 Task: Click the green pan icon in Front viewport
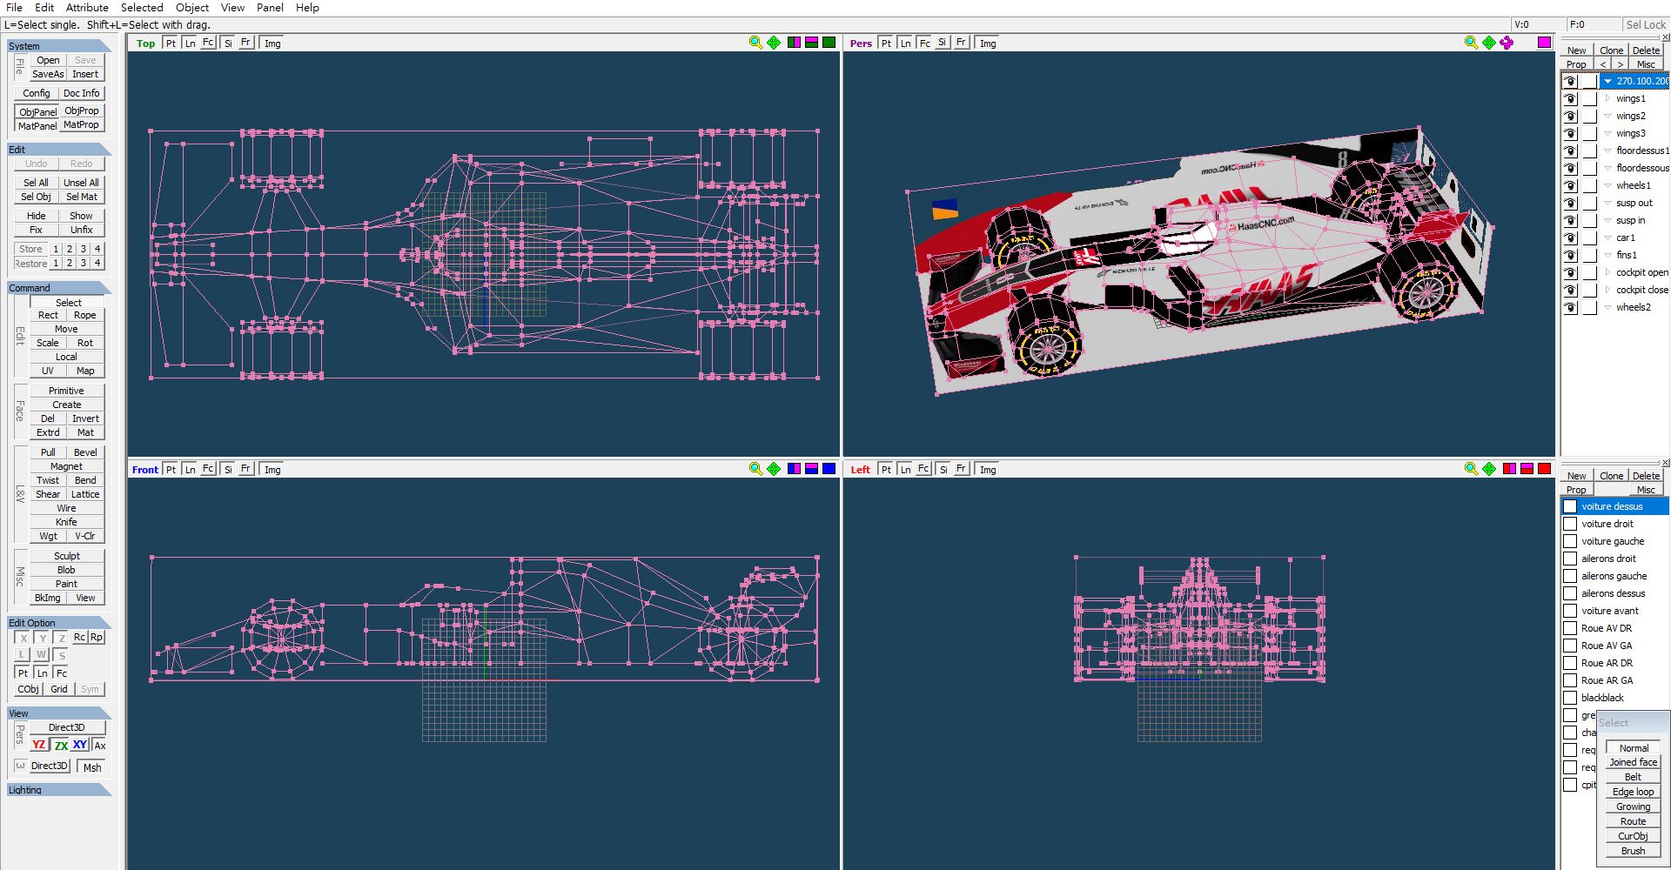[x=774, y=469]
